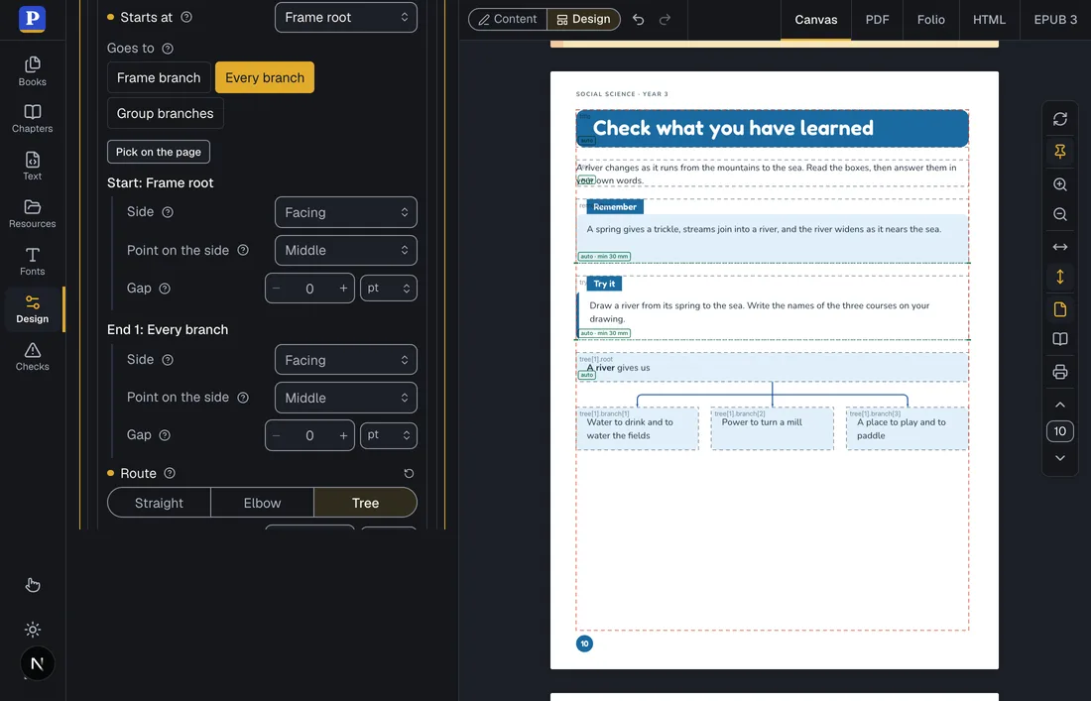Decrease End 1 Gap with minus button
This screenshot has width=1091, height=701.
[277, 435]
